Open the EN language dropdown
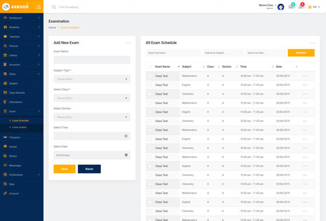326x221 pixels. [316, 7]
